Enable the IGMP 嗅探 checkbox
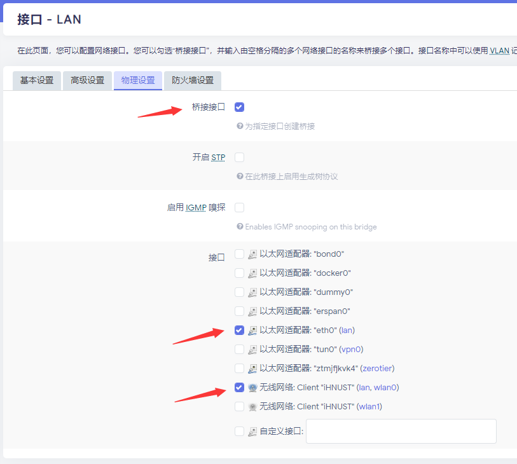 [239, 208]
